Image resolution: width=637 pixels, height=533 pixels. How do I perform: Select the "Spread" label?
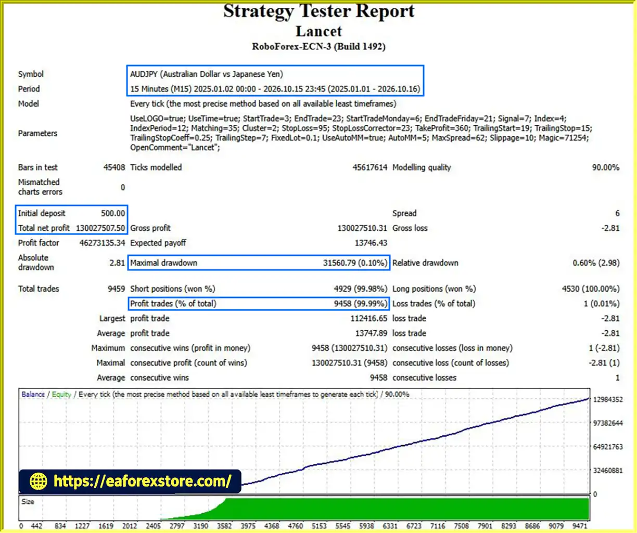pos(404,213)
